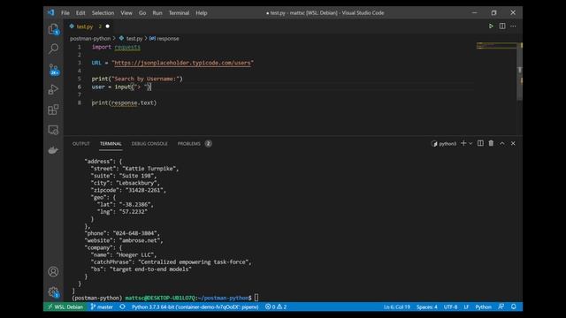Image resolution: width=566 pixels, height=318 pixels.
Task: Open the Run and Debug view
Action: (53, 89)
